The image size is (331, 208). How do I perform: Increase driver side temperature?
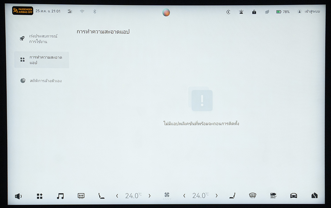pyautogui.click(x=149, y=196)
